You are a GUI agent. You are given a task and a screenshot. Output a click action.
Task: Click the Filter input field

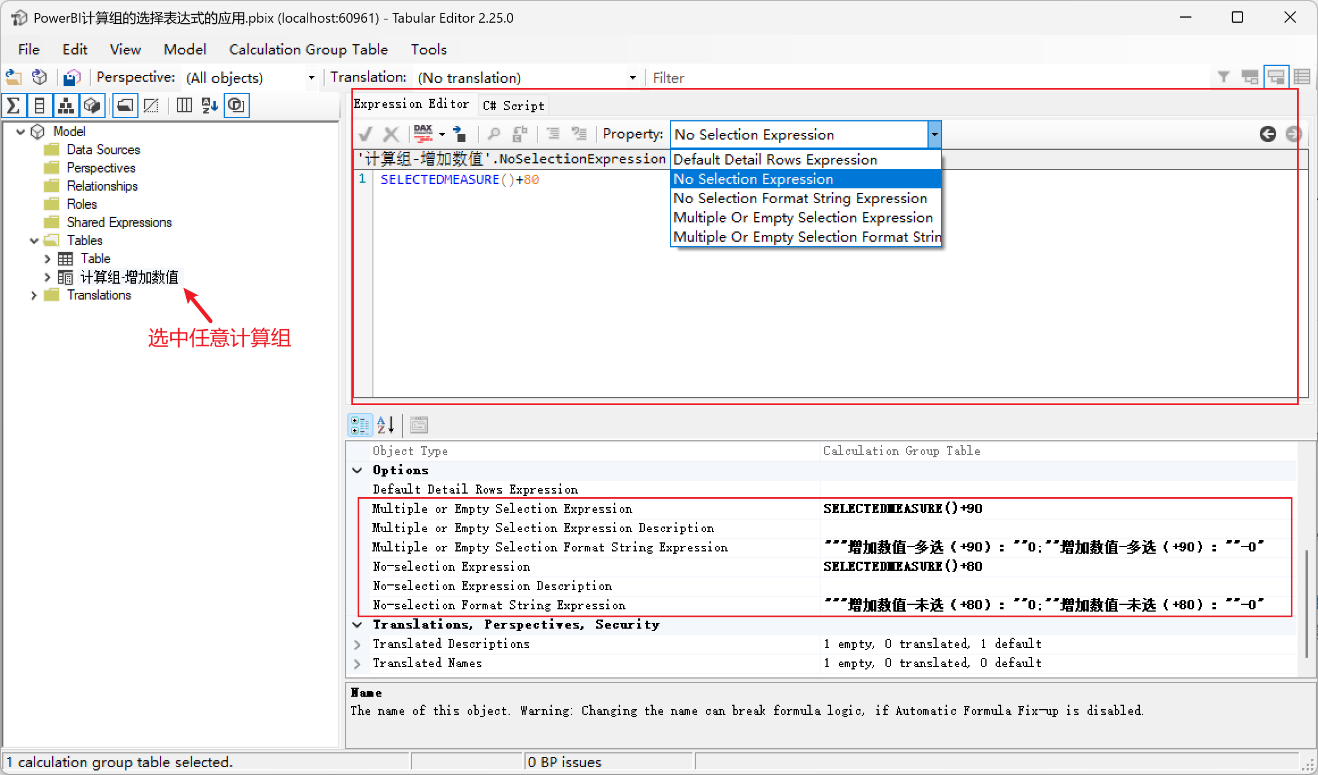click(x=928, y=78)
